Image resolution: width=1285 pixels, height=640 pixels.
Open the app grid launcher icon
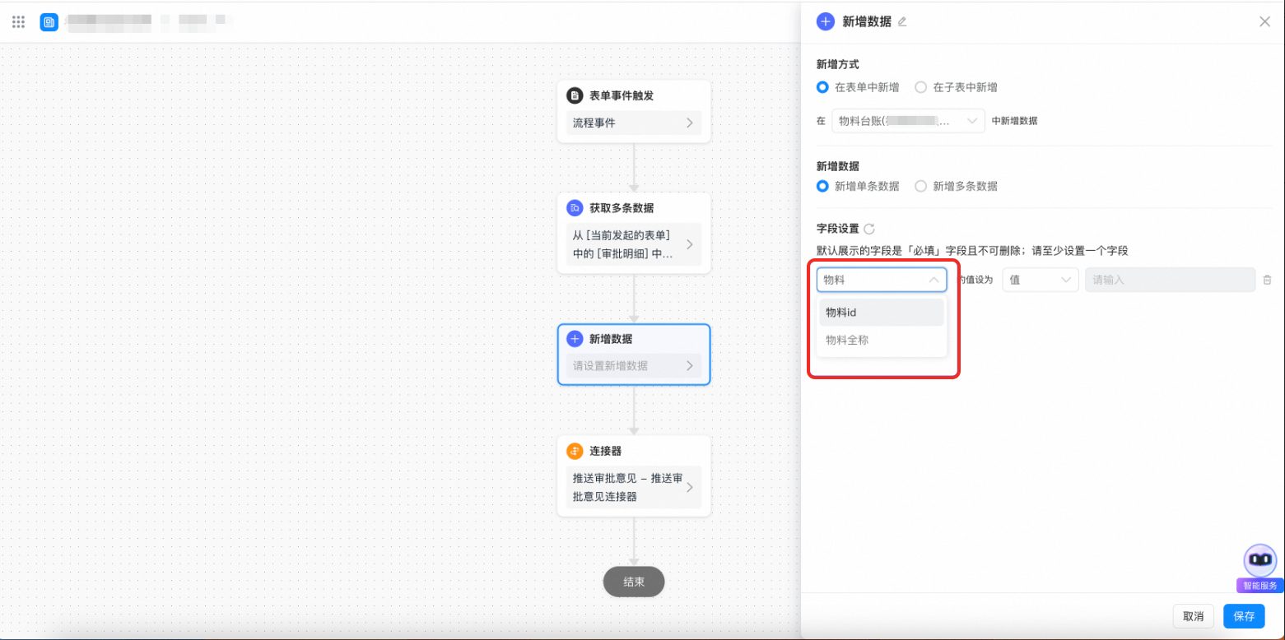tap(18, 21)
